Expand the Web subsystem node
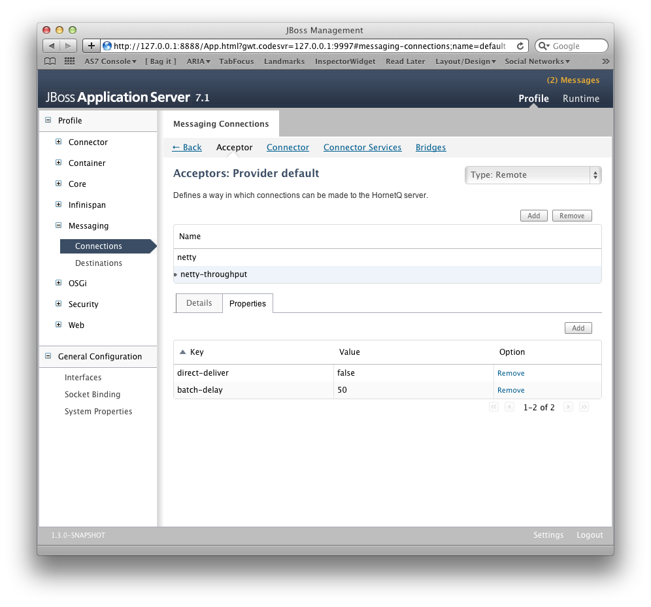This screenshot has width=651, height=607. [x=59, y=325]
